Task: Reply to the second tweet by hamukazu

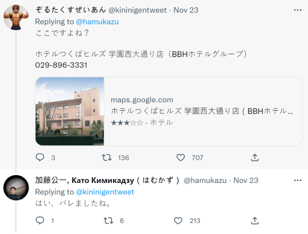Action: tap(40, 221)
